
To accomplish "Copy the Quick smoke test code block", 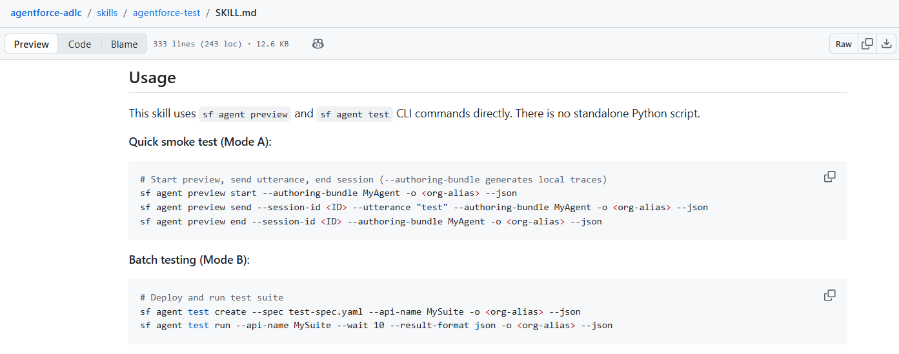I will coord(829,177).
